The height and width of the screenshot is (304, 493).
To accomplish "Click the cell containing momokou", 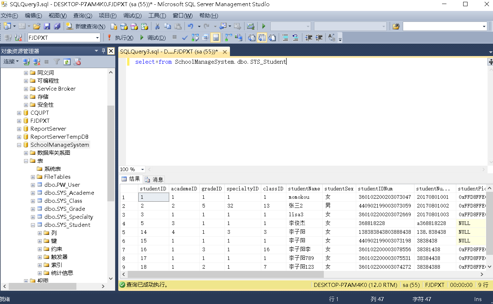I will pos(304,197).
